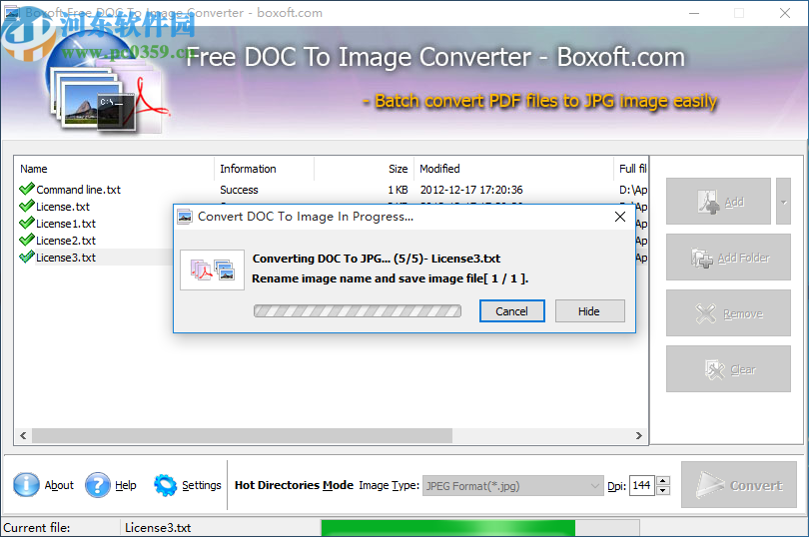Viewport: 809px width, 537px height.
Task: Click the Convert button
Action: (x=739, y=485)
